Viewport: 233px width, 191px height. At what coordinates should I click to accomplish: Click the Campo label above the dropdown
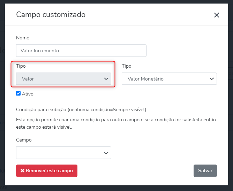tap(24, 140)
